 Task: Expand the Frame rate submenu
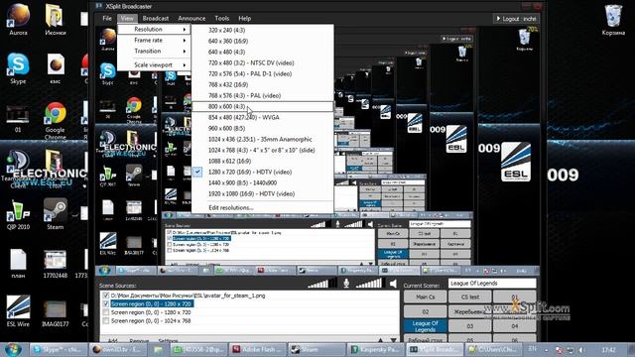[154, 40]
